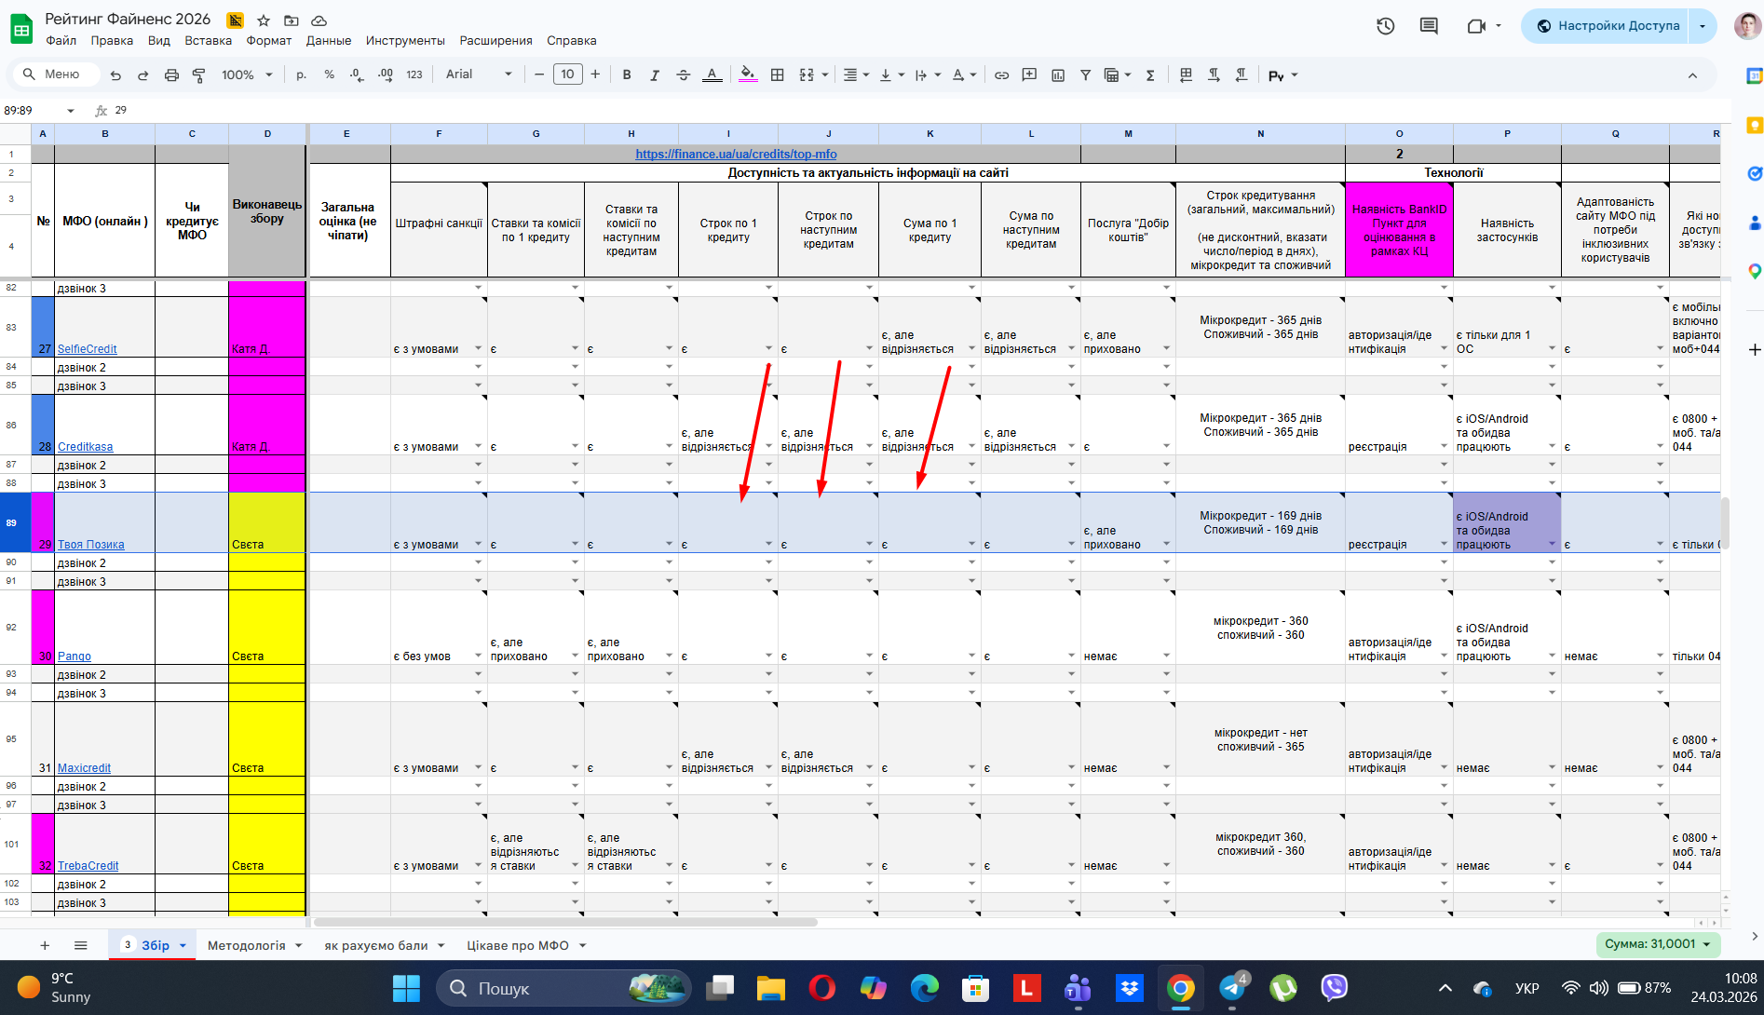This screenshot has width=1764, height=1015.
Task: Toggle strikethrough formatting
Action: click(683, 75)
